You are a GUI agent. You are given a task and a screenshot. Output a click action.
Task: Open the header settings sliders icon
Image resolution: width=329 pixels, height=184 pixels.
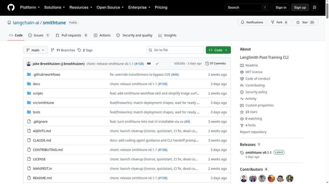pyautogui.click(x=314, y=7)
